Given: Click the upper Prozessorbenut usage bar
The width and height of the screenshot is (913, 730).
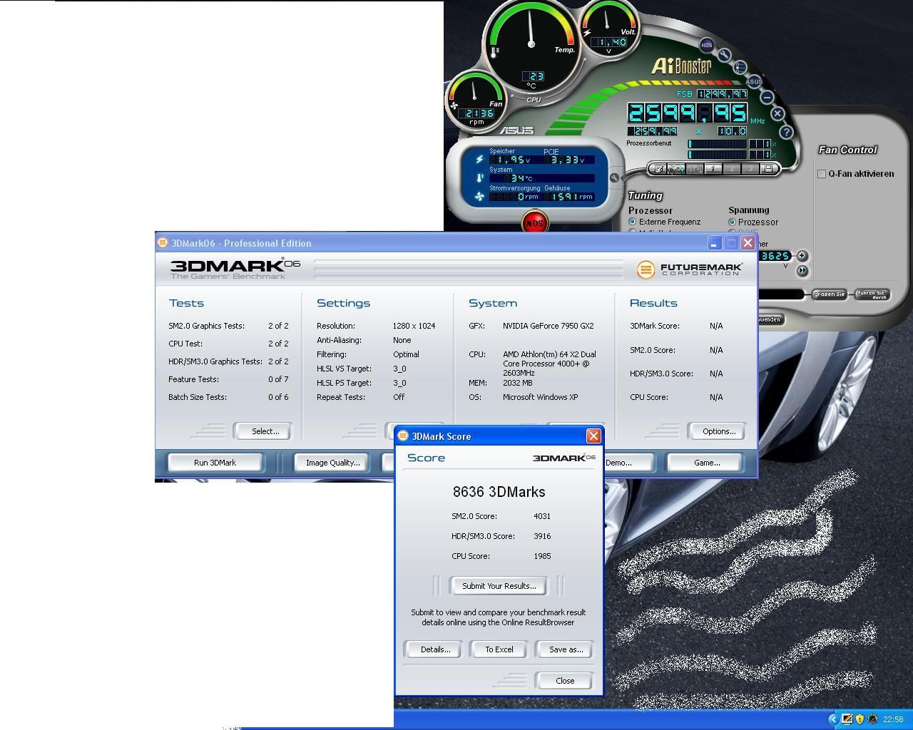Looking at the screenshot, I should (717, 144).
